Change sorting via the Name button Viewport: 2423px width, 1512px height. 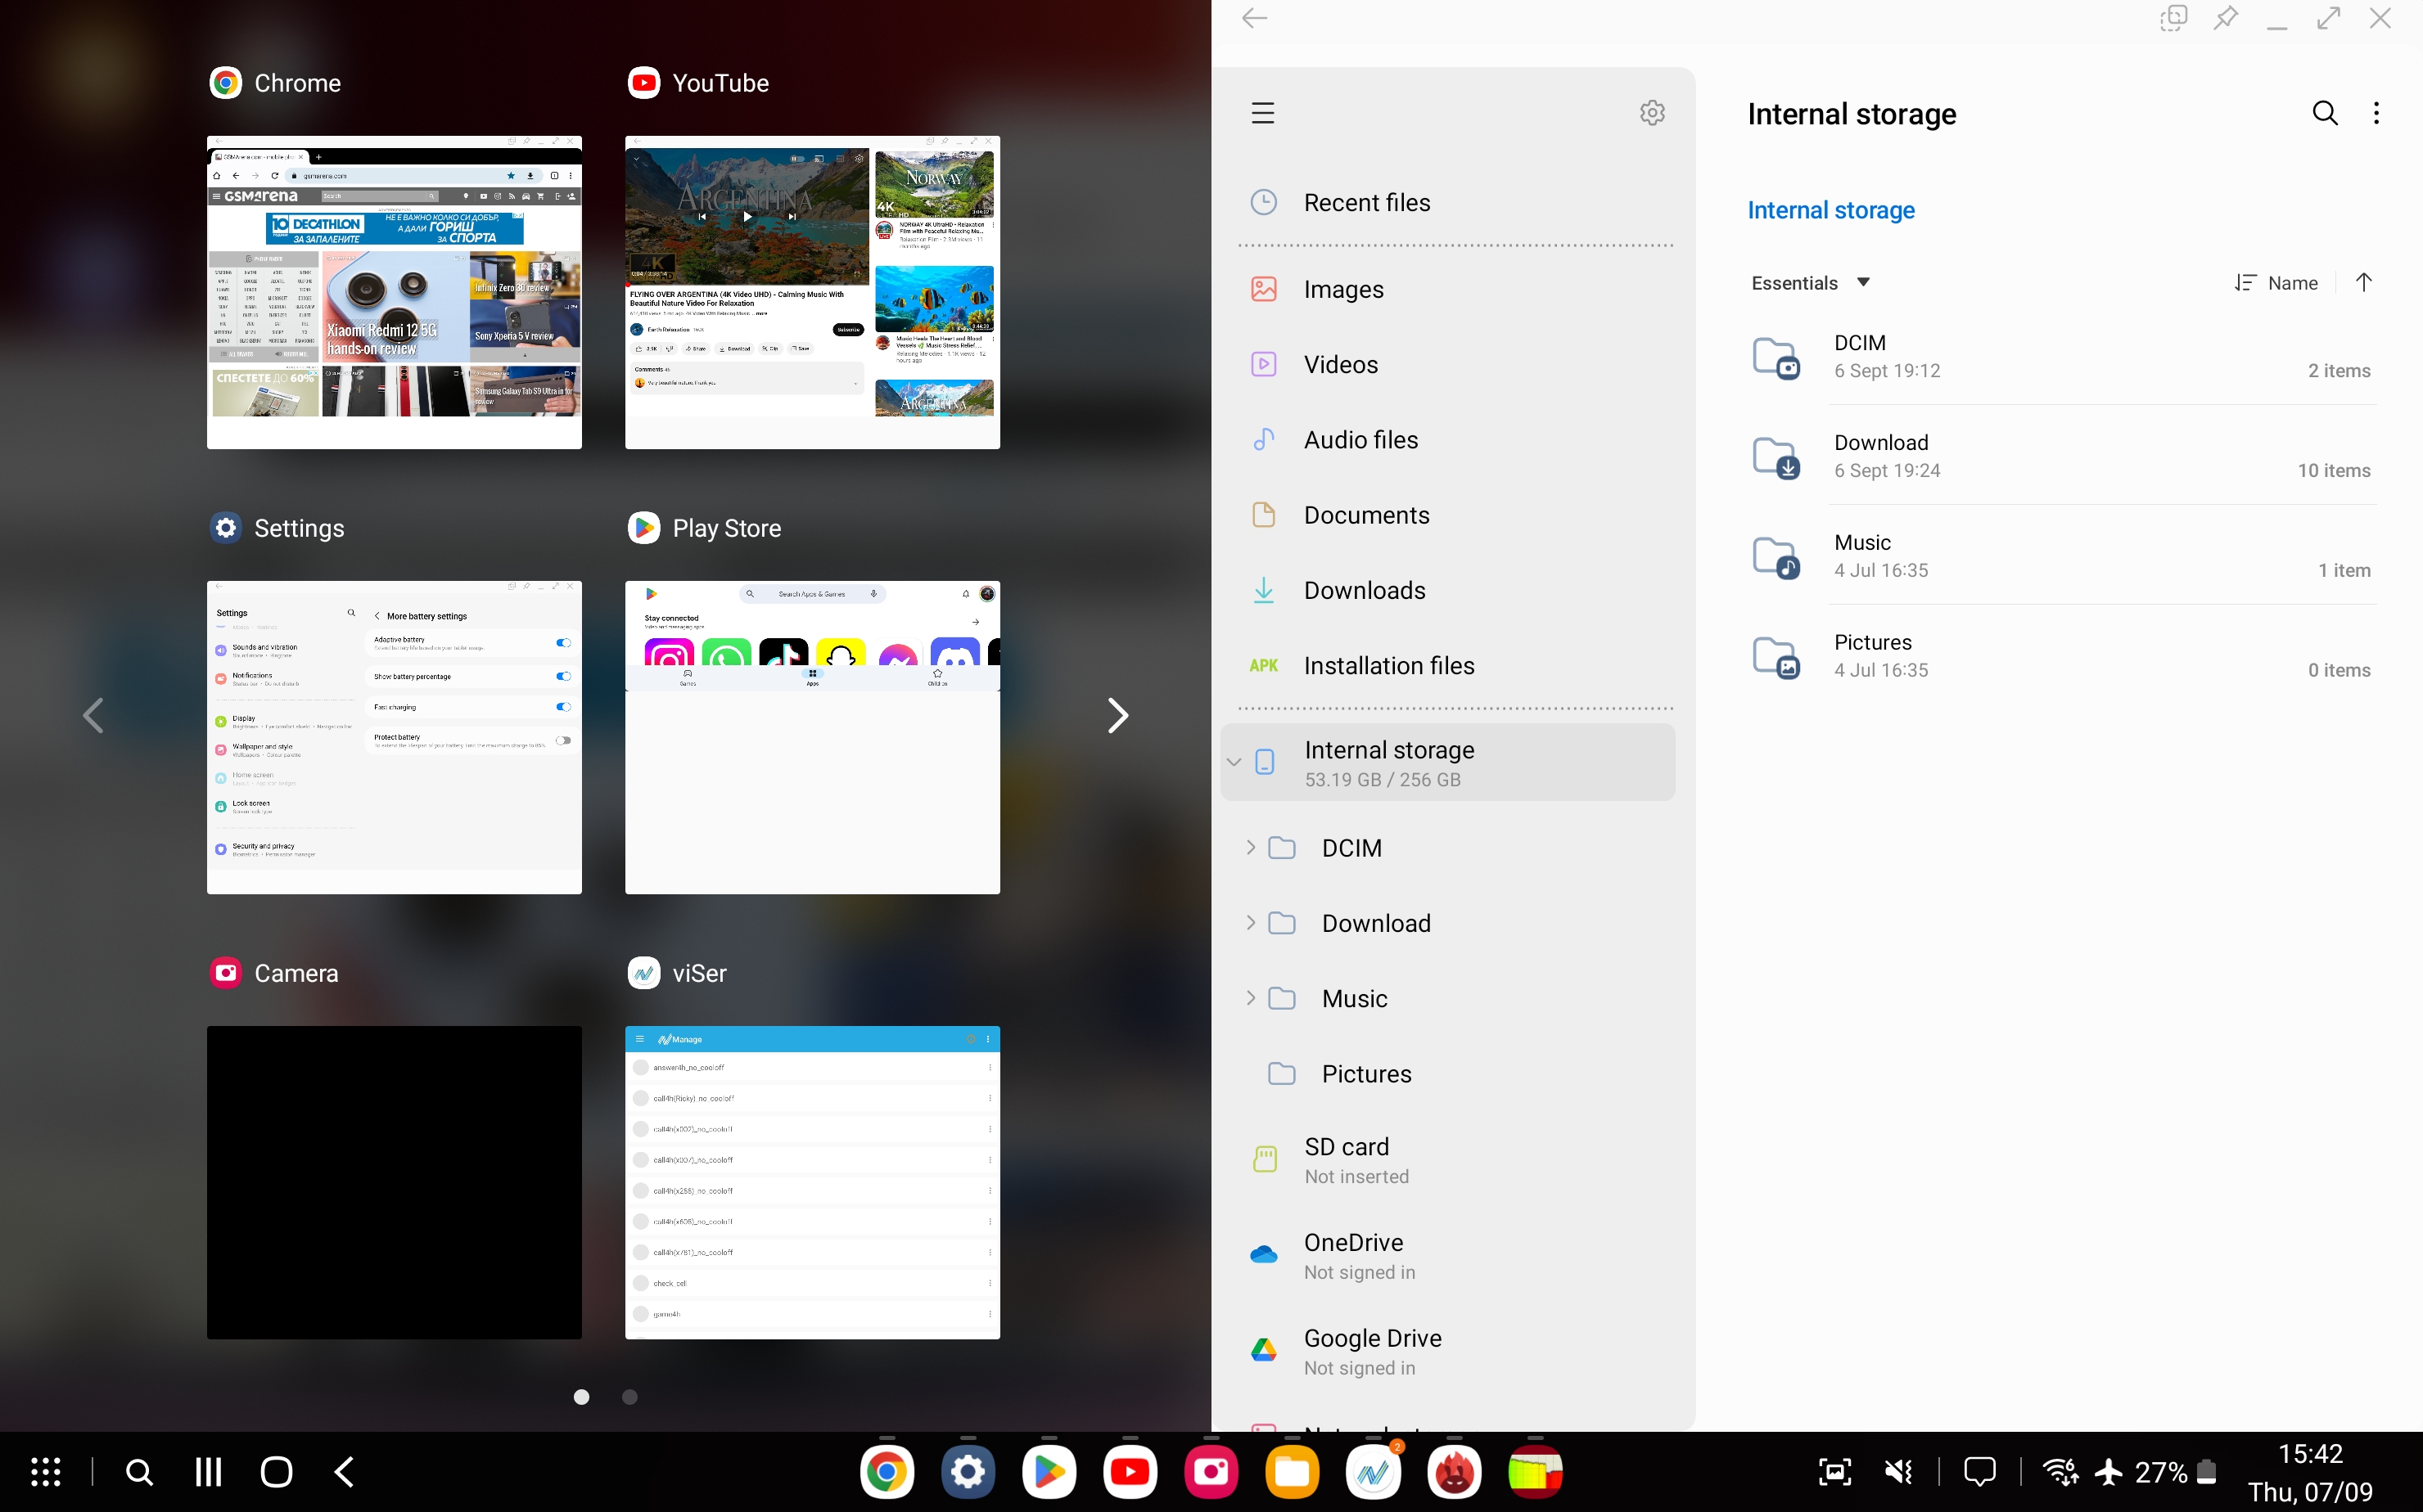[2276, 283]
